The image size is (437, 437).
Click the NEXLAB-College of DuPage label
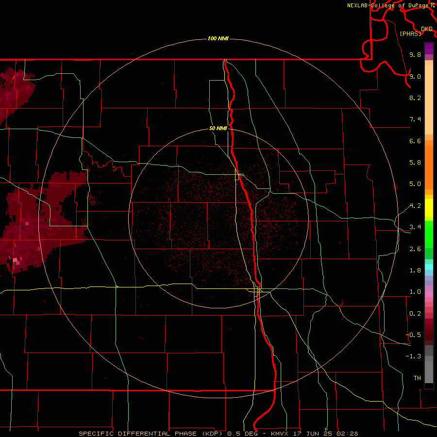click(388, 5)
